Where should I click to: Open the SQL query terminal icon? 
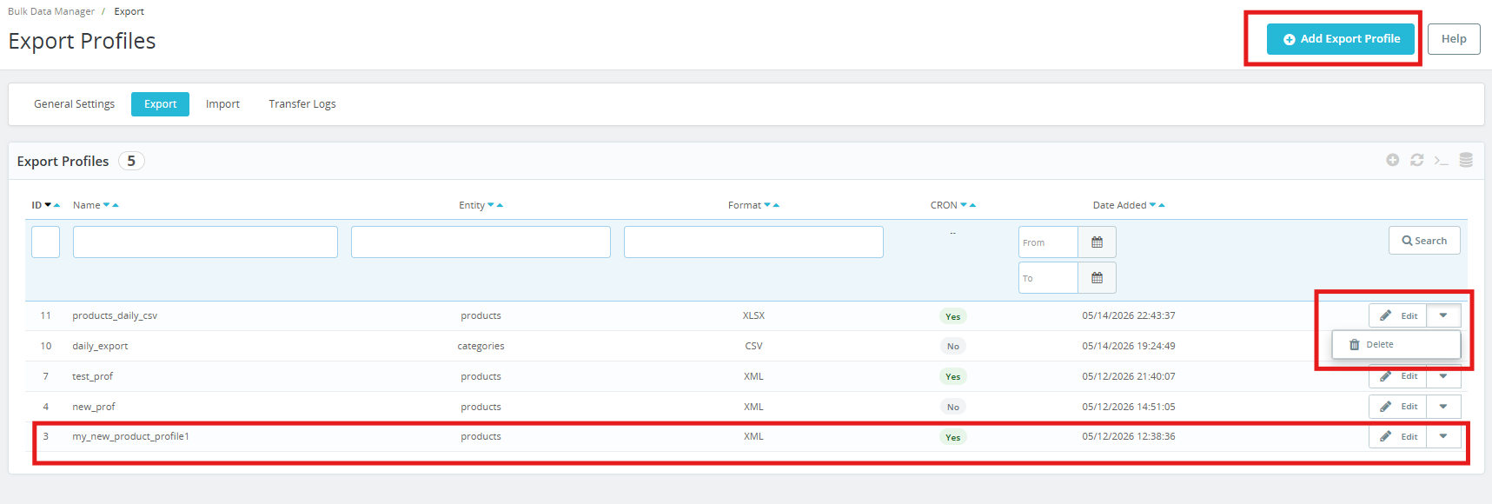tap(1441, 160)
